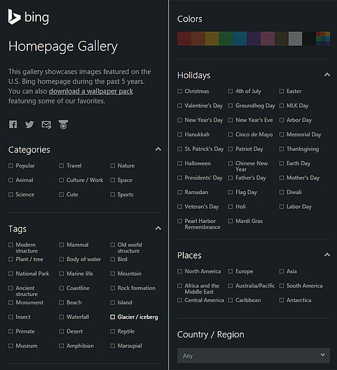This screenshot has width=337, height=370.
Task: Share gallery via email icon
Action: pyautogui.click(x=46, y=125)
